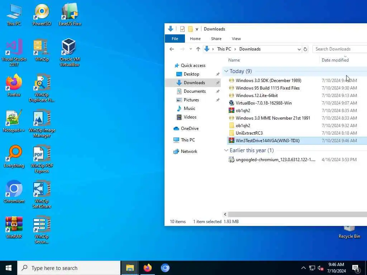Click chevron before This PC in address bar

[213, 49]
